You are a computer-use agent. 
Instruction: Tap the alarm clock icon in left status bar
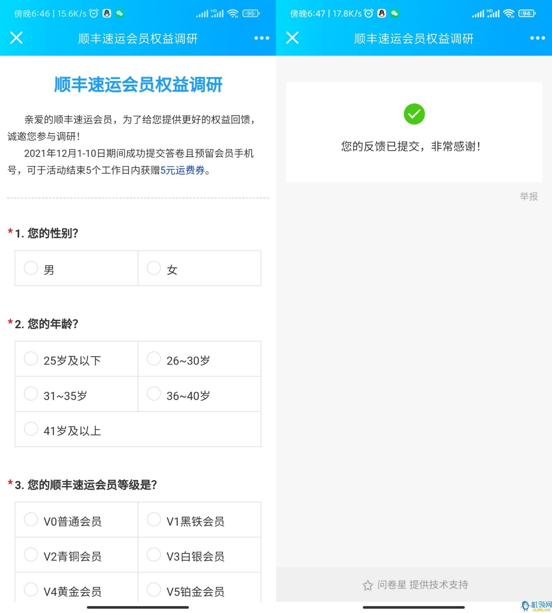[x=94, y=13]
